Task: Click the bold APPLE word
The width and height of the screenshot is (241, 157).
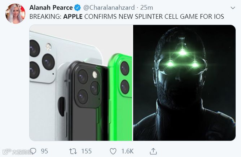Action: click(x=73, y=17)
